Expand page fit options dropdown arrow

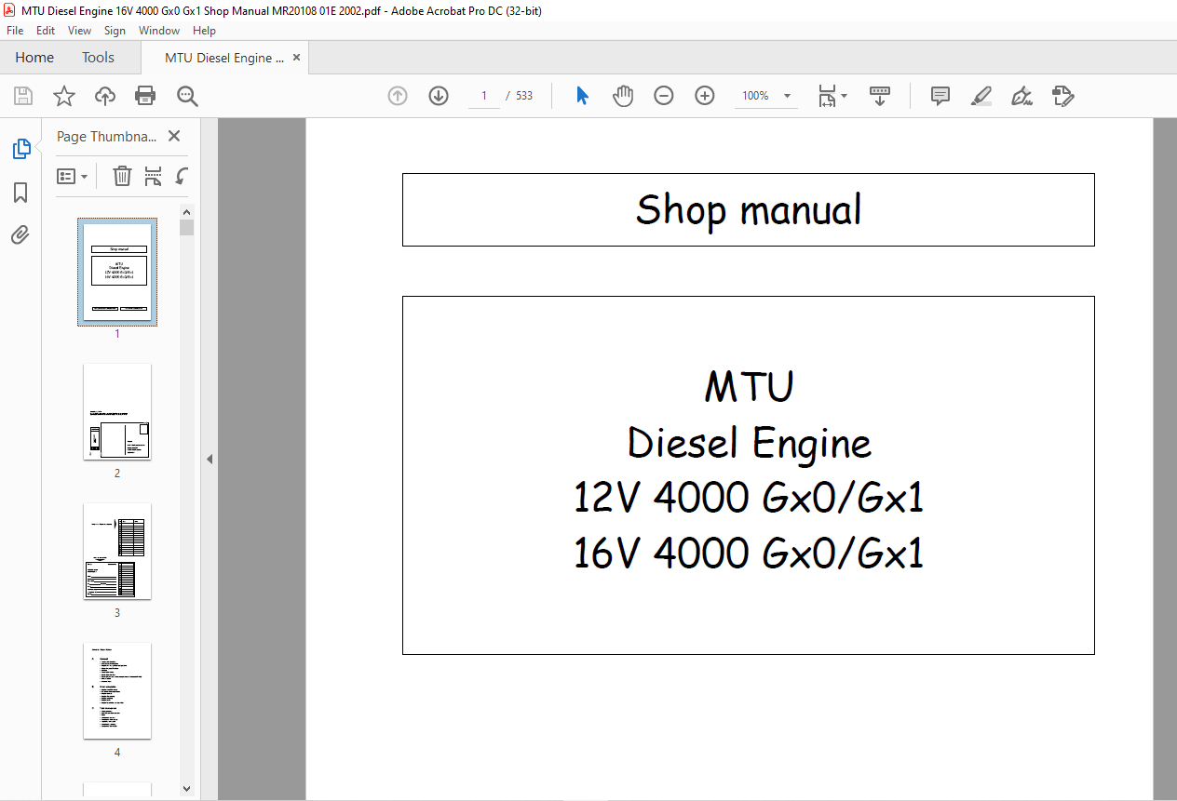[x=844, y=96]
